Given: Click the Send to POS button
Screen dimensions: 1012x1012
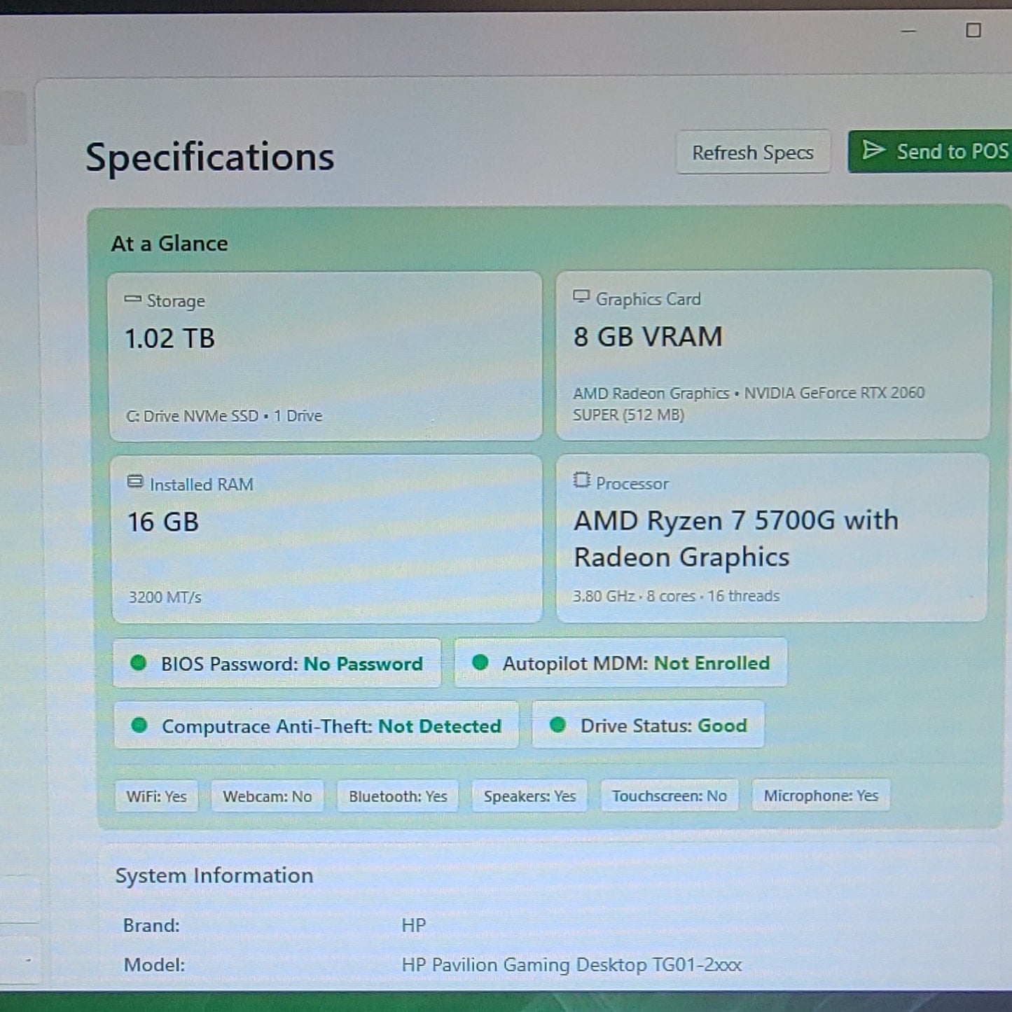Looking at the screenshot, I should pyautogui.click(x=931, y=151).
